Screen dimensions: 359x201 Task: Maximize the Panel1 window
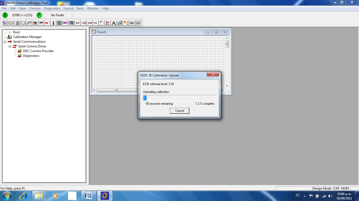216,32
